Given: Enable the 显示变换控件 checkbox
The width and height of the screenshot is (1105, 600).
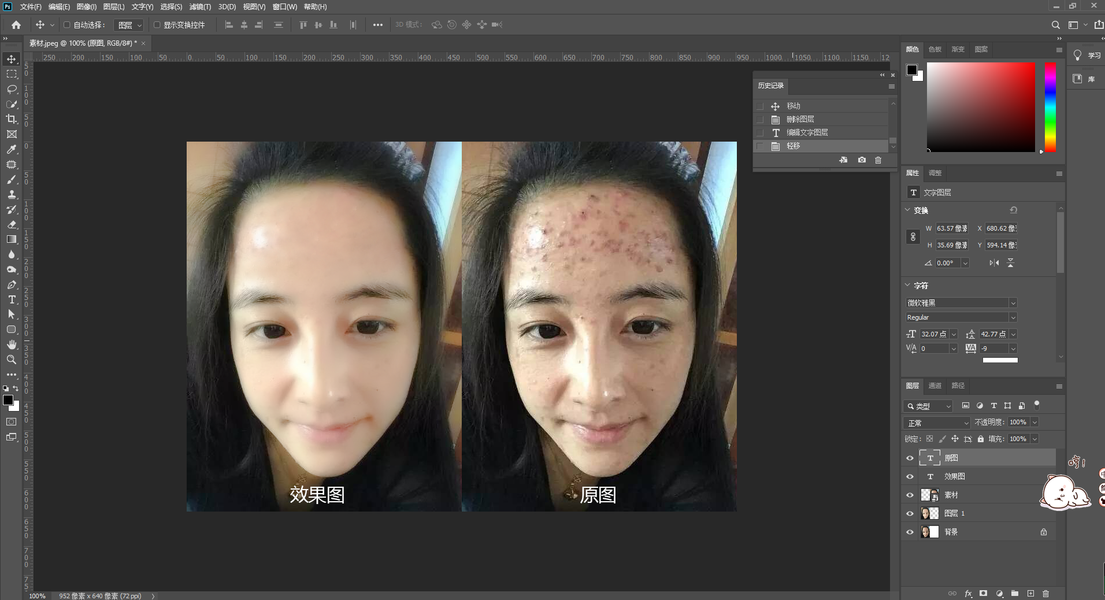Looking at the screenshot, I should point(157,25).
